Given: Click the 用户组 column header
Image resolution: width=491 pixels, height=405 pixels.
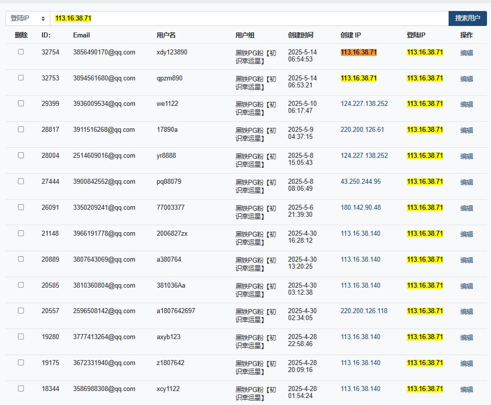Looking at the screenshot, I should tap(245, 35).
